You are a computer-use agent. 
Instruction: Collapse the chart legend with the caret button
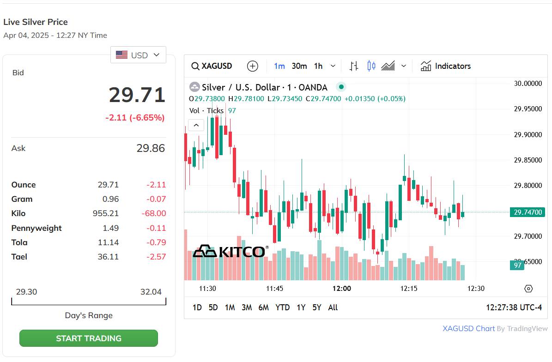196,125
